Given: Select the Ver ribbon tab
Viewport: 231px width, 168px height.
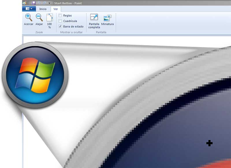Looking at the screenshot, I should (x=55, y=9).
